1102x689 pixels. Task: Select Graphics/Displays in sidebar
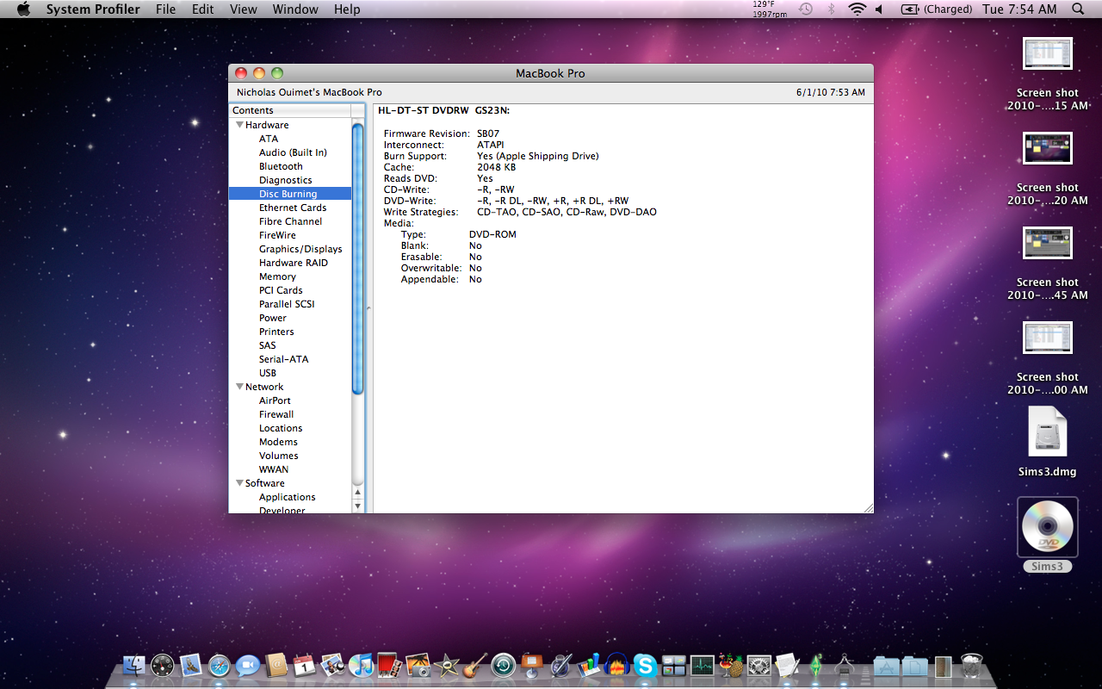300,249
